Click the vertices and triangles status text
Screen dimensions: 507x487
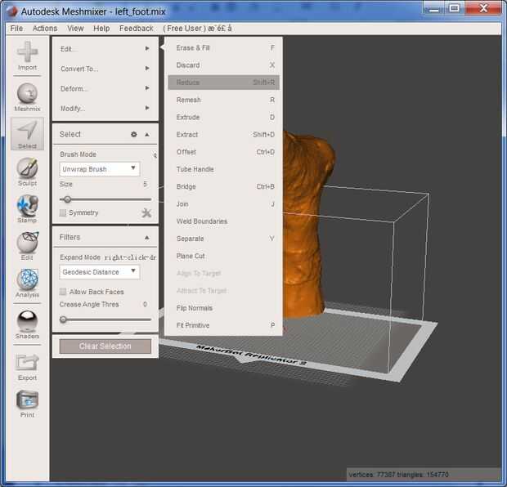pos(398,475)
